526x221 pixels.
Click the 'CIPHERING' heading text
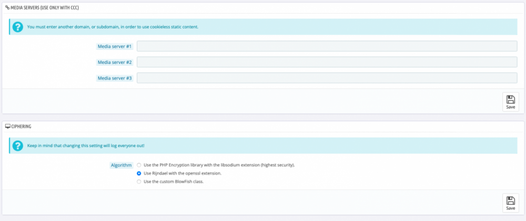(x=21, y=126)
